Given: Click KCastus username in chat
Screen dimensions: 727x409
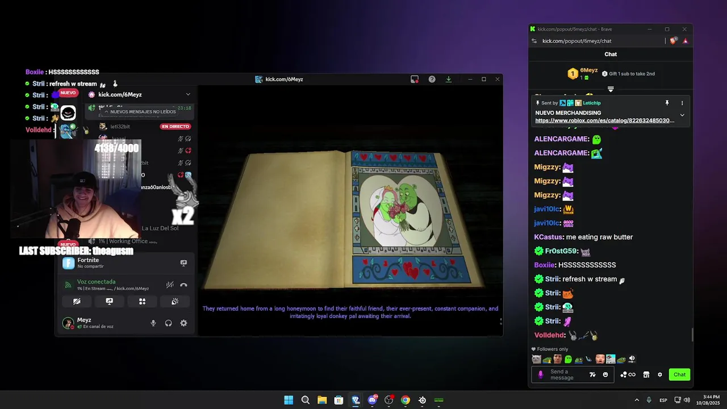Looking at the screenshot, I should (549, 237).
